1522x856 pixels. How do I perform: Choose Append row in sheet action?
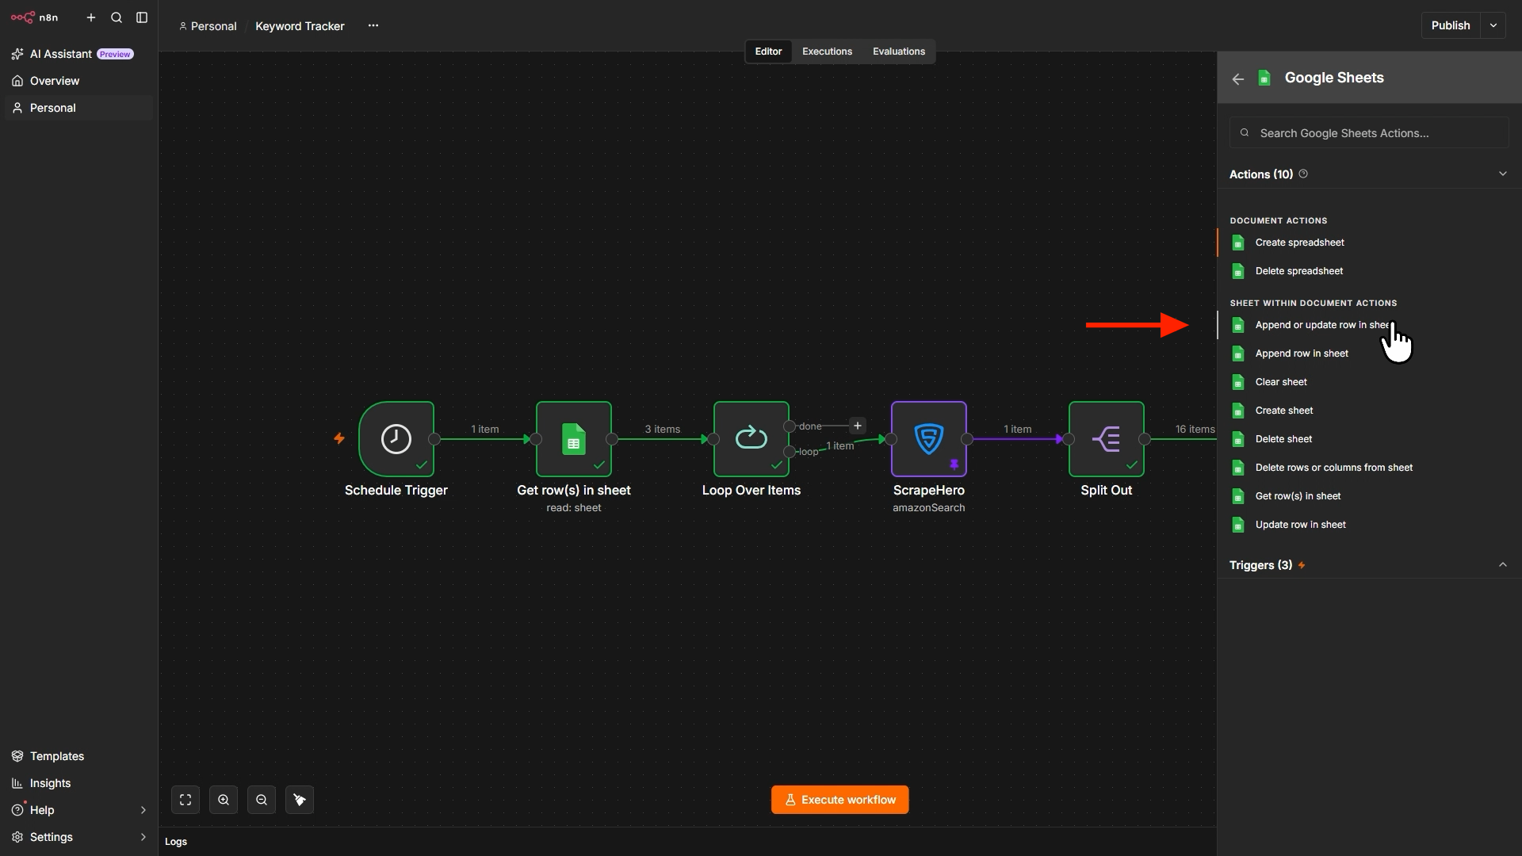click(1369, 353)
